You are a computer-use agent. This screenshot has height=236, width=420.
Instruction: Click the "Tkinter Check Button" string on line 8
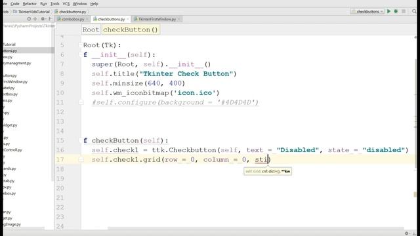(186, 74)
